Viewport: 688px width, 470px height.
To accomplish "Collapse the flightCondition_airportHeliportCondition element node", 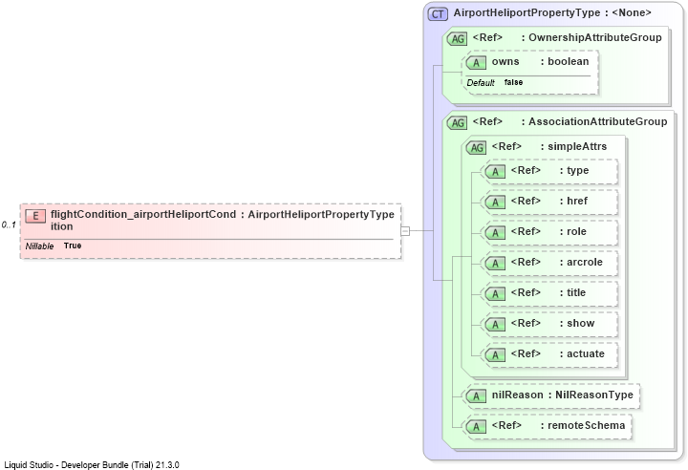I will [x=405, y=231].
